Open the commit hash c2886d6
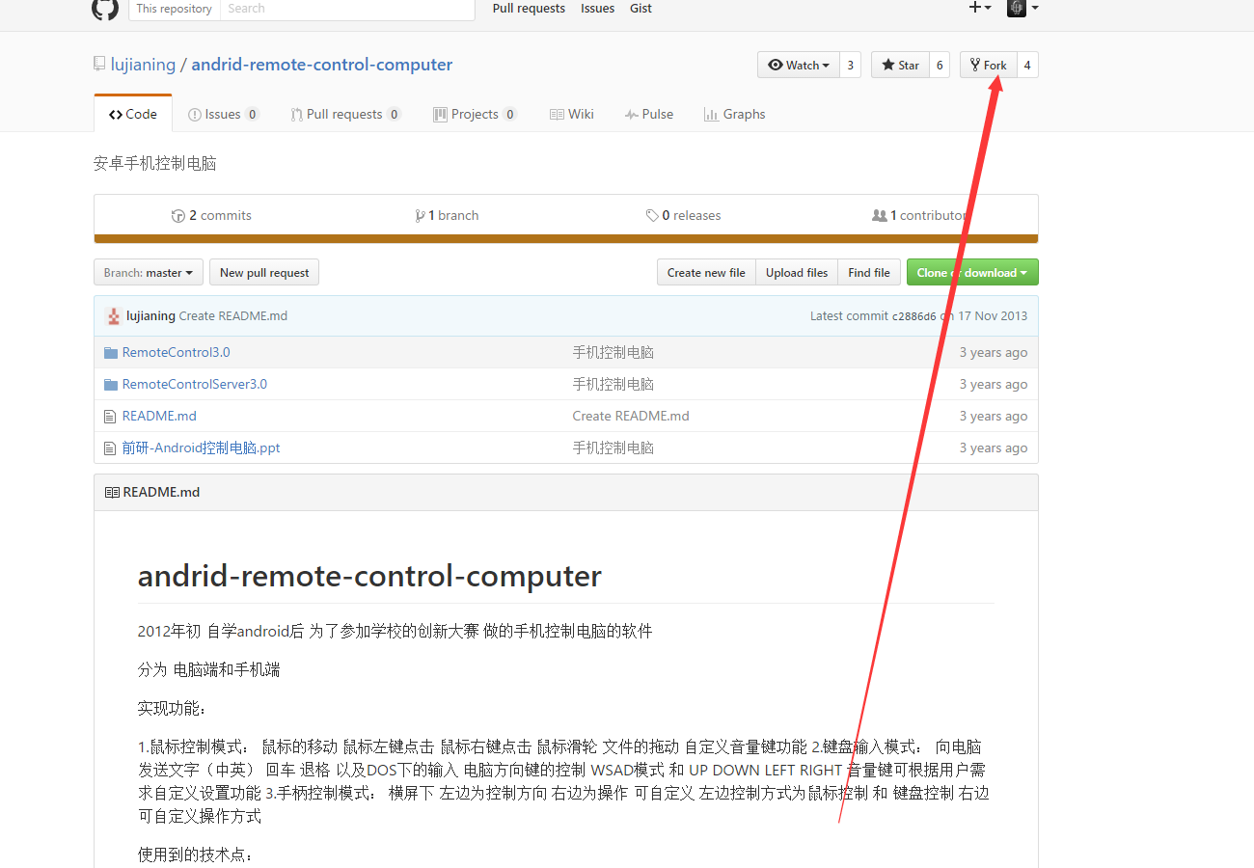Viewport: 1254px width, 868px height. (x=913, y=316)
